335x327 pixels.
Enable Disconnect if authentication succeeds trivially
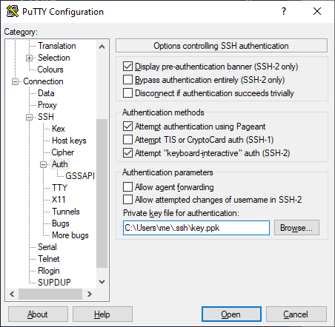point(127,93)
